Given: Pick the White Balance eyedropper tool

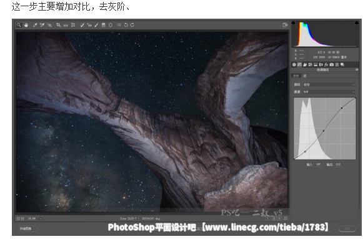Looking at the screenshot, I should click(35, 25).
